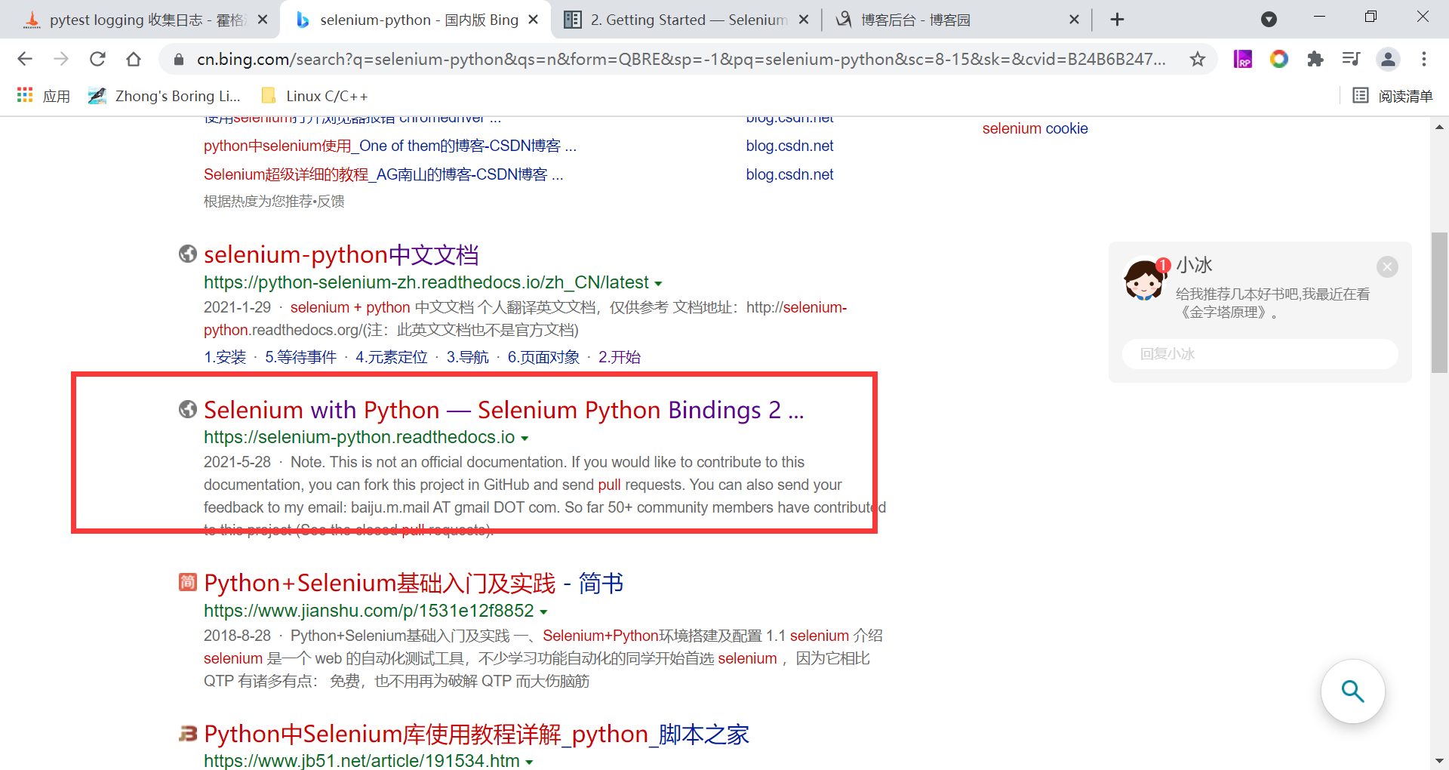The height and width of the screenshot is (770, 1449).
Task: Open python中selenium使用 CSDN result link
Action: pos(389,146)
